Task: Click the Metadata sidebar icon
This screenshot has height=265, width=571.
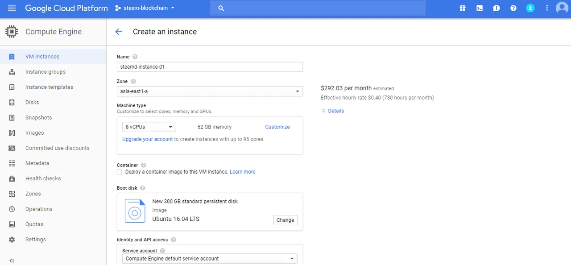Action: pyautogui.click(x=12, y=163)
